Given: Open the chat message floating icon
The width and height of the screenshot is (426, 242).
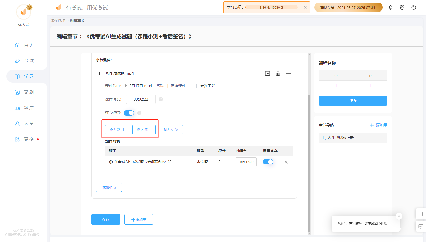Looking at the screenshot, I should [421, 227].
